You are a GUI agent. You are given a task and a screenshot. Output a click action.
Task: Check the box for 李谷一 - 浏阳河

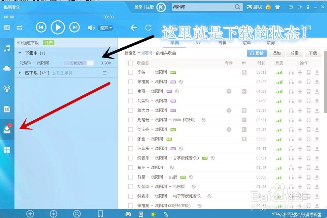(x=131, y=72)
